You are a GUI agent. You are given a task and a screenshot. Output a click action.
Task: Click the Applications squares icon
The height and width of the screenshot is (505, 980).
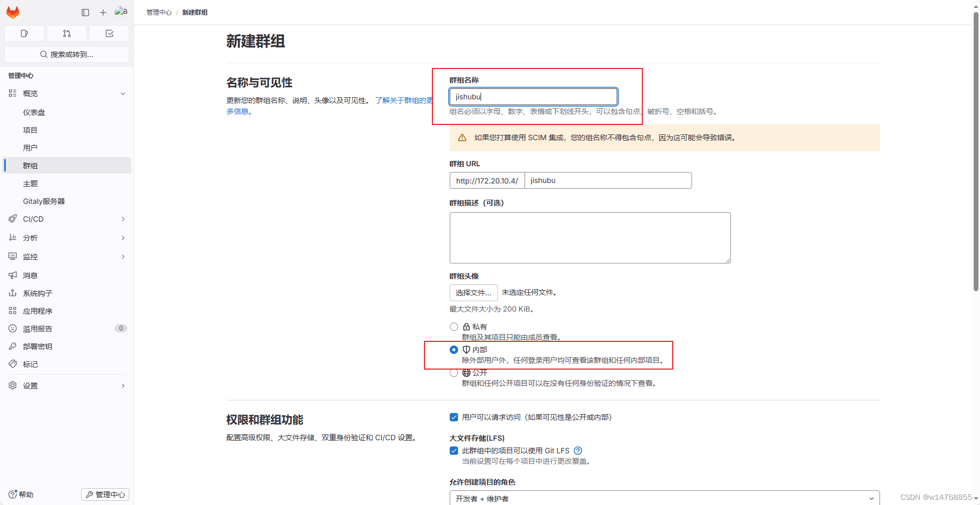point(13,311)
